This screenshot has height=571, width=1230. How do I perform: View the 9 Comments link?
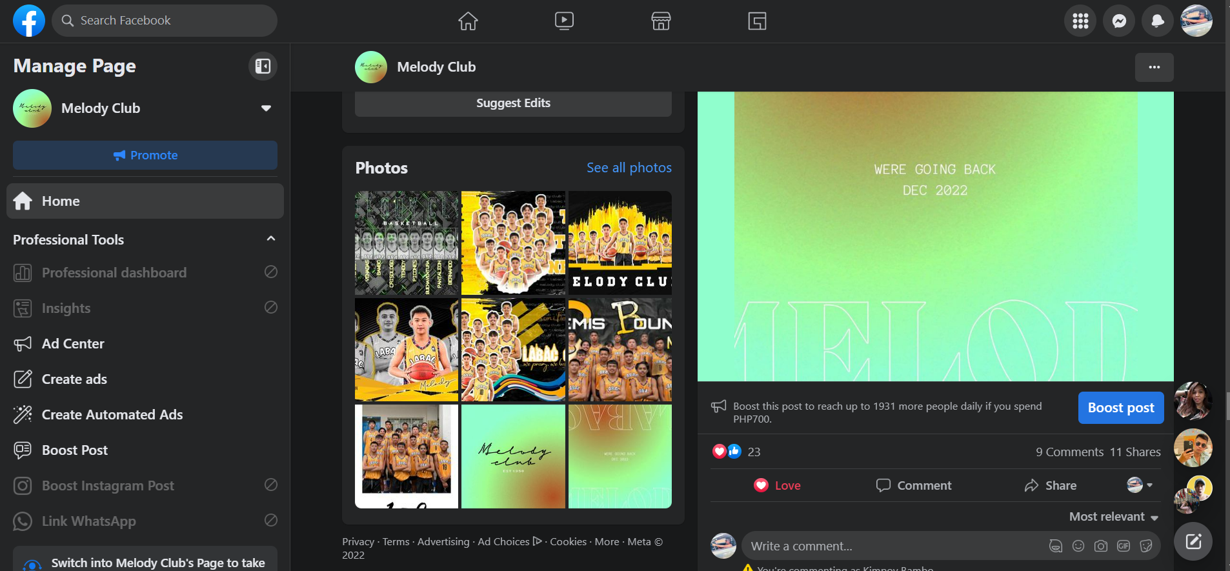[1069, 452]
